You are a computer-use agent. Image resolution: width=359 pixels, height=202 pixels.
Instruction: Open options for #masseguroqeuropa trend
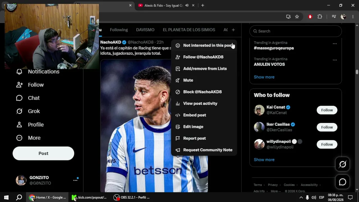coord(335,43)
